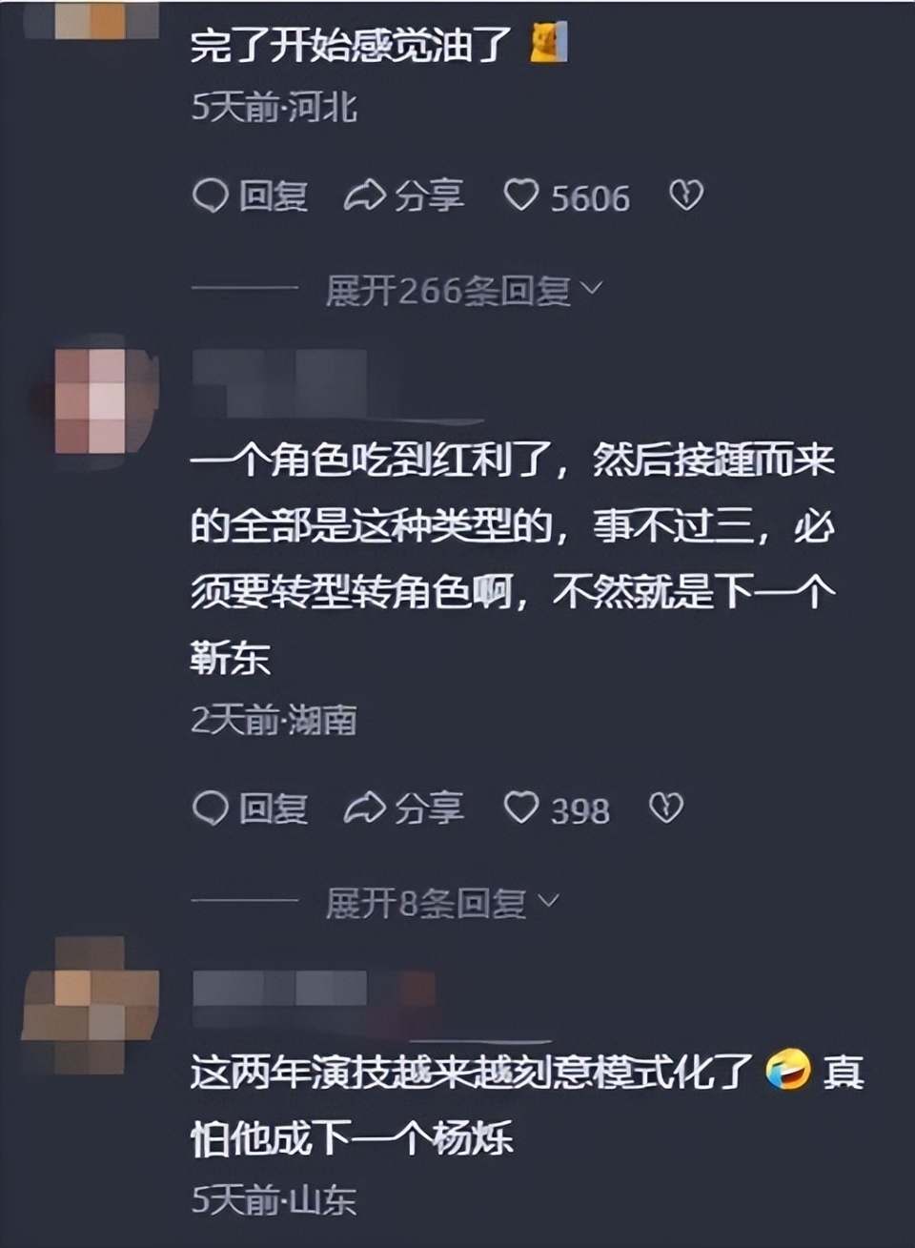Share the 河北 comment via arrow icon
This screenshot has width=915, height=1248.
tap(364, 196)
